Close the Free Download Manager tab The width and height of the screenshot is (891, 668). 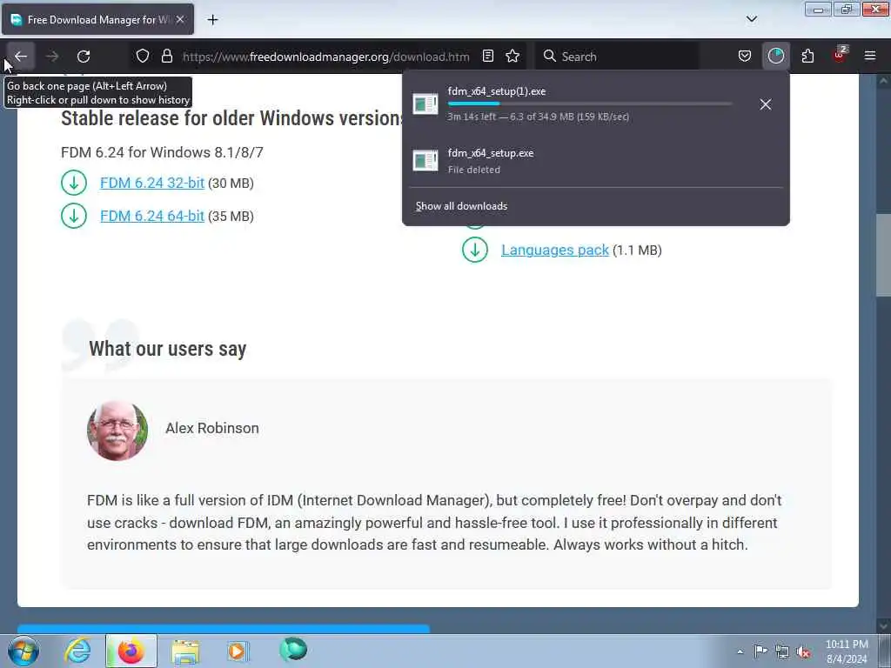(x=179, y=20)
